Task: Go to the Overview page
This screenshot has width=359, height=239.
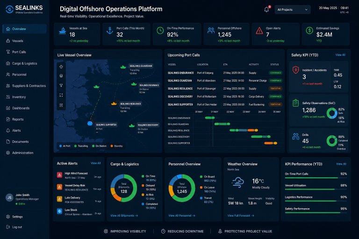Action: click(x=25, y=29)
